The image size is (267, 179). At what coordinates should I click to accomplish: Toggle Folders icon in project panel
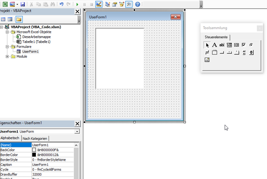click(19, 19)
